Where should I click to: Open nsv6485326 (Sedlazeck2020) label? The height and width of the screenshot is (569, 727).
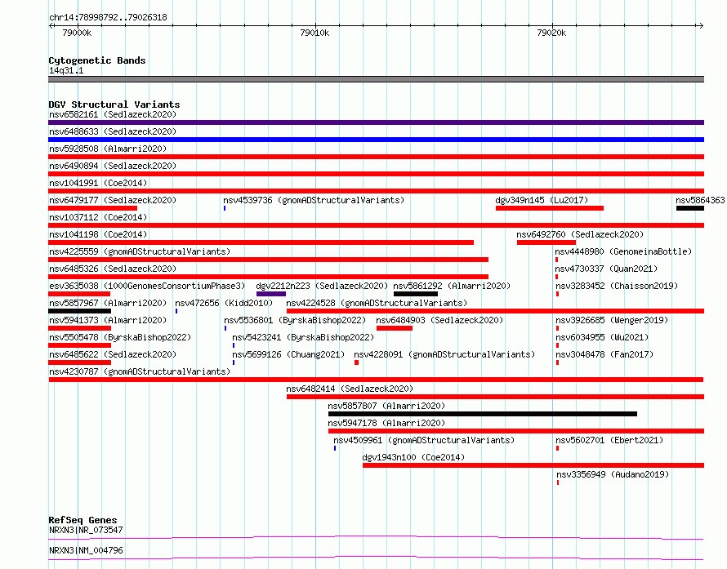(113, 269)
